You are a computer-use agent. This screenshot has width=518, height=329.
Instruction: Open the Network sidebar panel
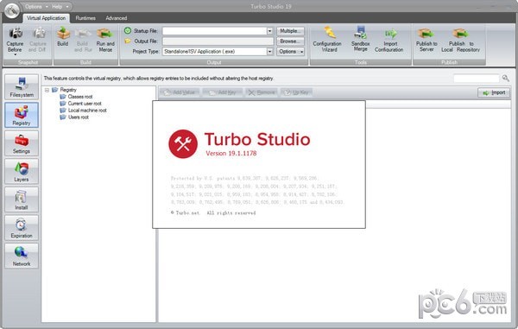point(22,256)
